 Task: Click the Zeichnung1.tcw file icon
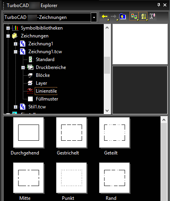click(x=22, y=52)
